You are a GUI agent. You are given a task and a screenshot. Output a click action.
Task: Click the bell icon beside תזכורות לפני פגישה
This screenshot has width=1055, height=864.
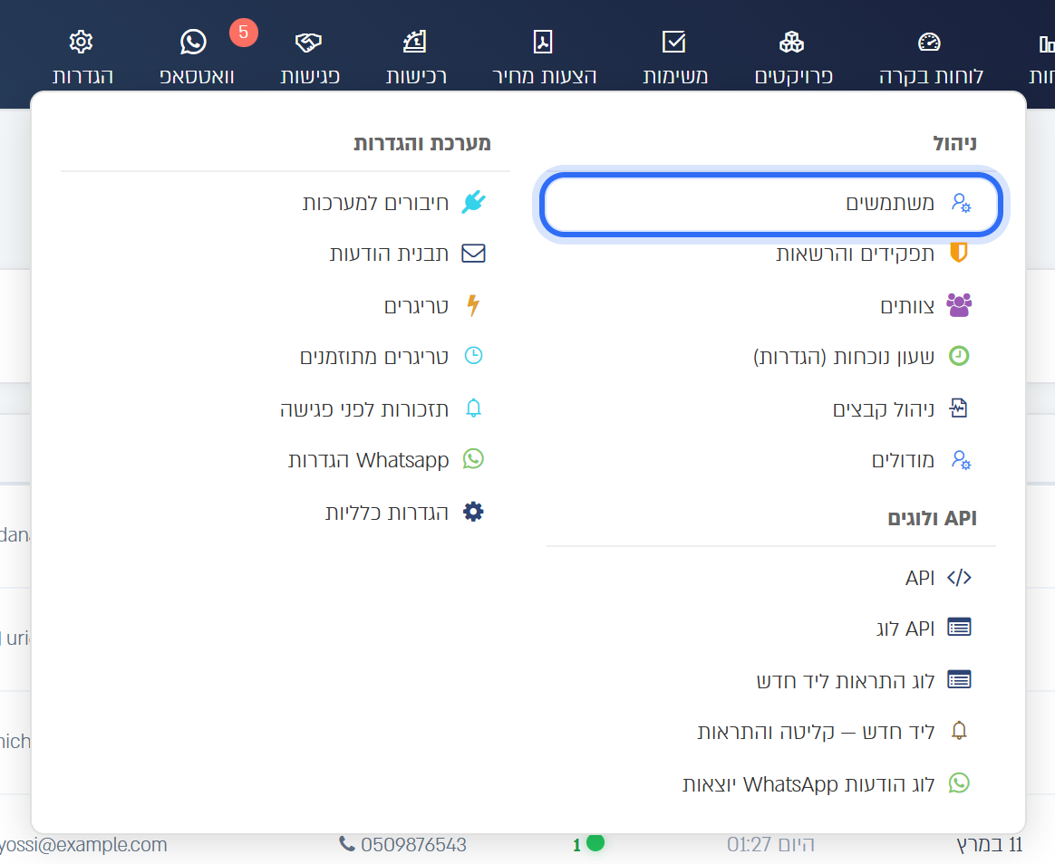coord(474,408)
